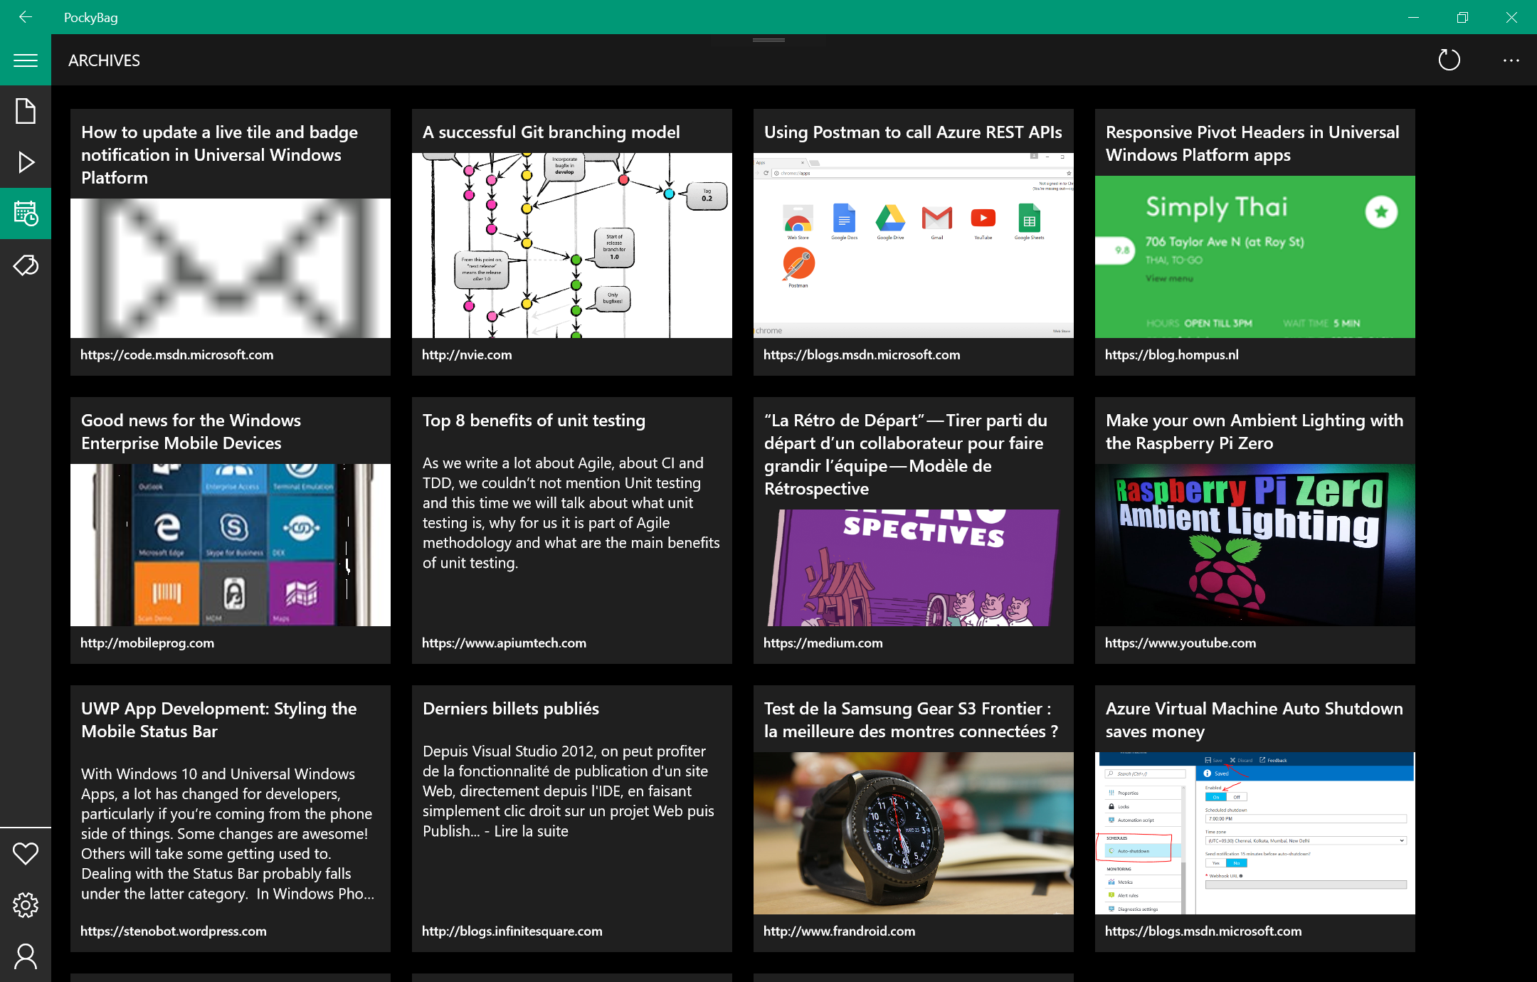The height and width of the screenshot is (982, 1537).
Task: Open the articles document icon in sidebar
Action: coord(26,111)
